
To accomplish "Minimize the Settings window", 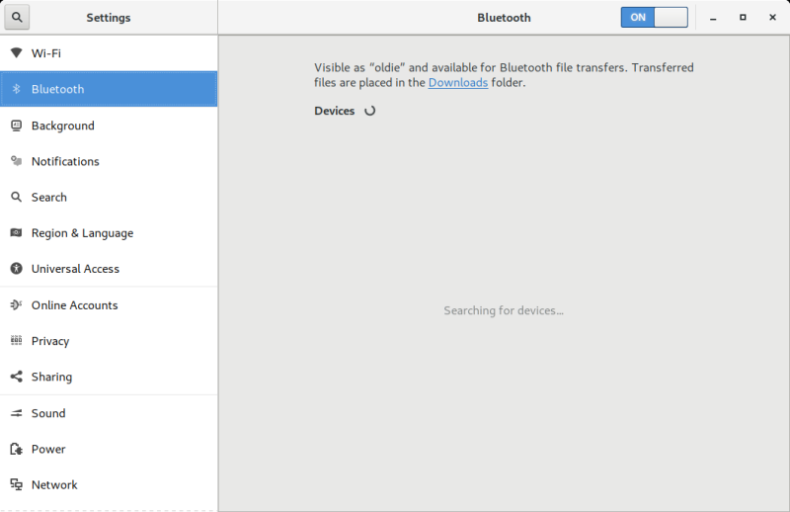I will click(x=713, y=18).
